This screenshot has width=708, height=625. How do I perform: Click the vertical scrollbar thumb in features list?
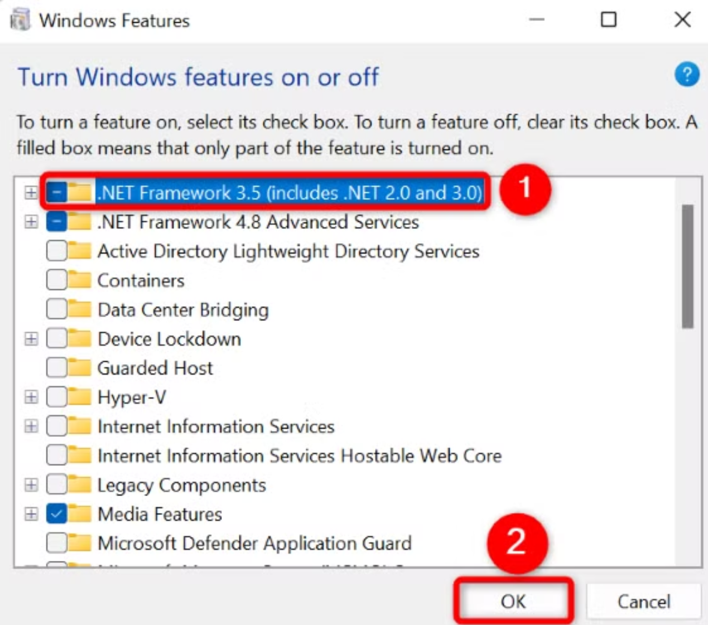coord(687,266)
